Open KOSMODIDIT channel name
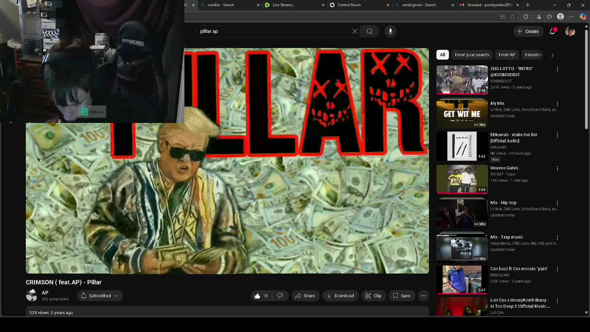 tap(501, 81)
